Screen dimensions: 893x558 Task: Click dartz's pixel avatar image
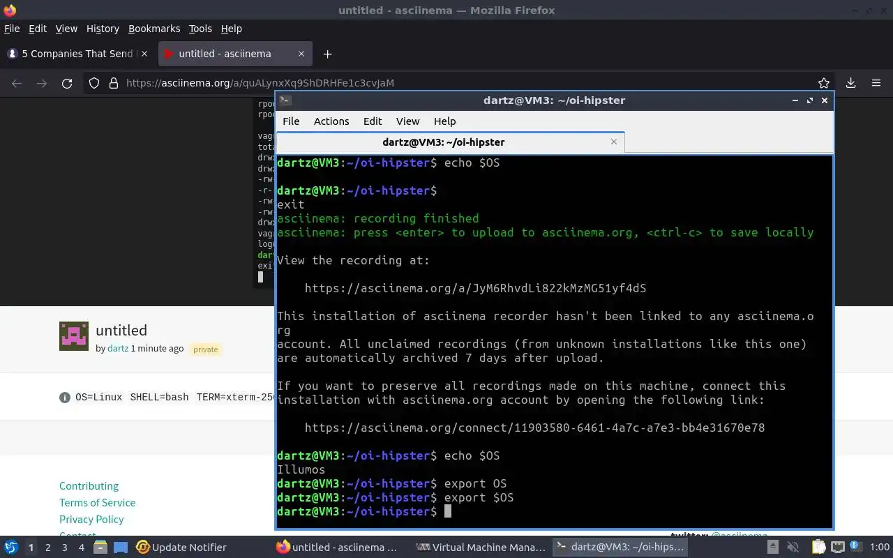74,336
